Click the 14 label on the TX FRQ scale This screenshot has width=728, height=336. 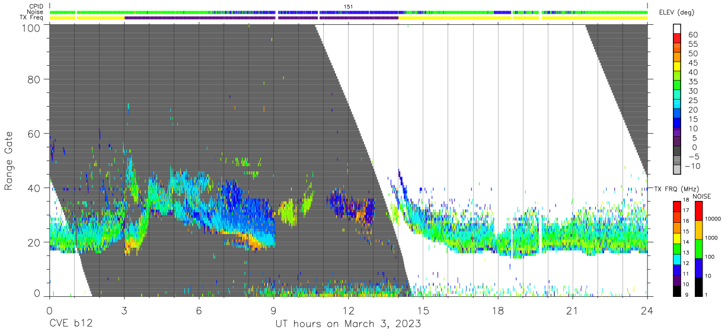click(x=685, y=242)
